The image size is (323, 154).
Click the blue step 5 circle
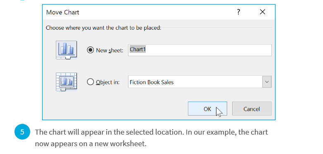[22, 132]
